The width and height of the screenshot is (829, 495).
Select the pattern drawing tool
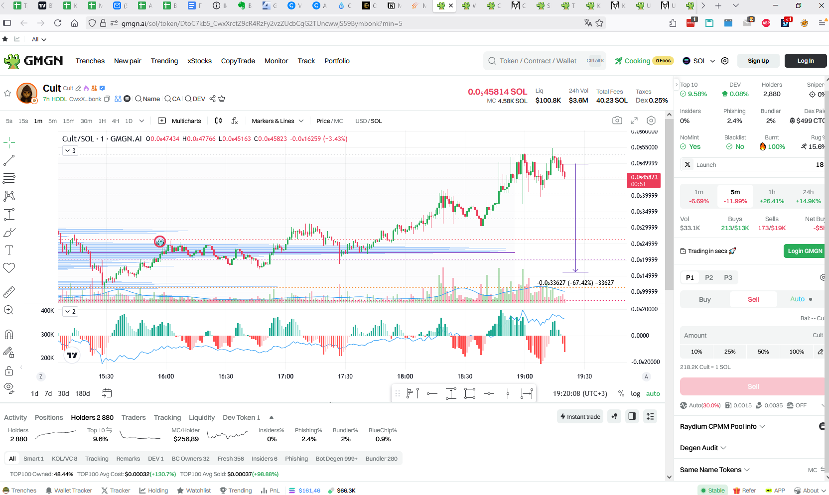(x=9, y=196)
